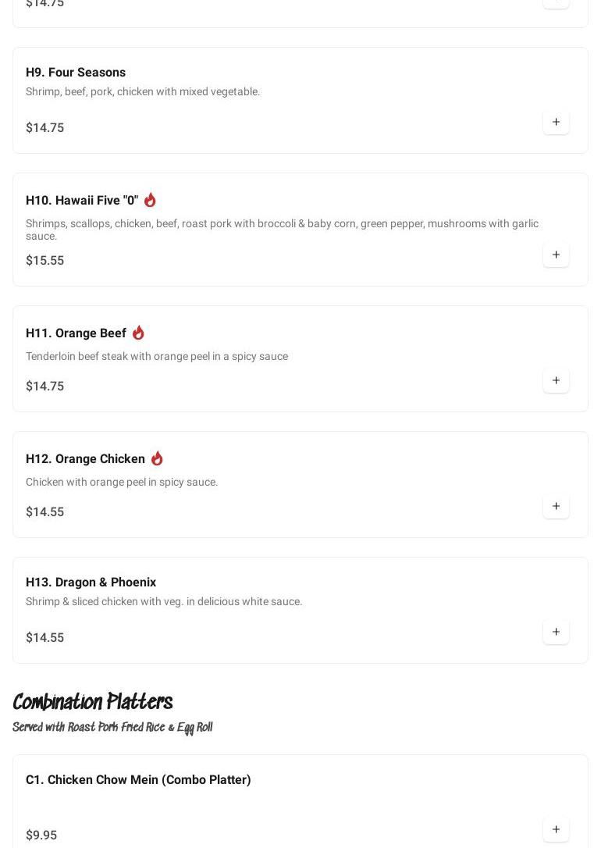Open H9. Four Seasons item title
601x848 pixels.
(76, 72)
